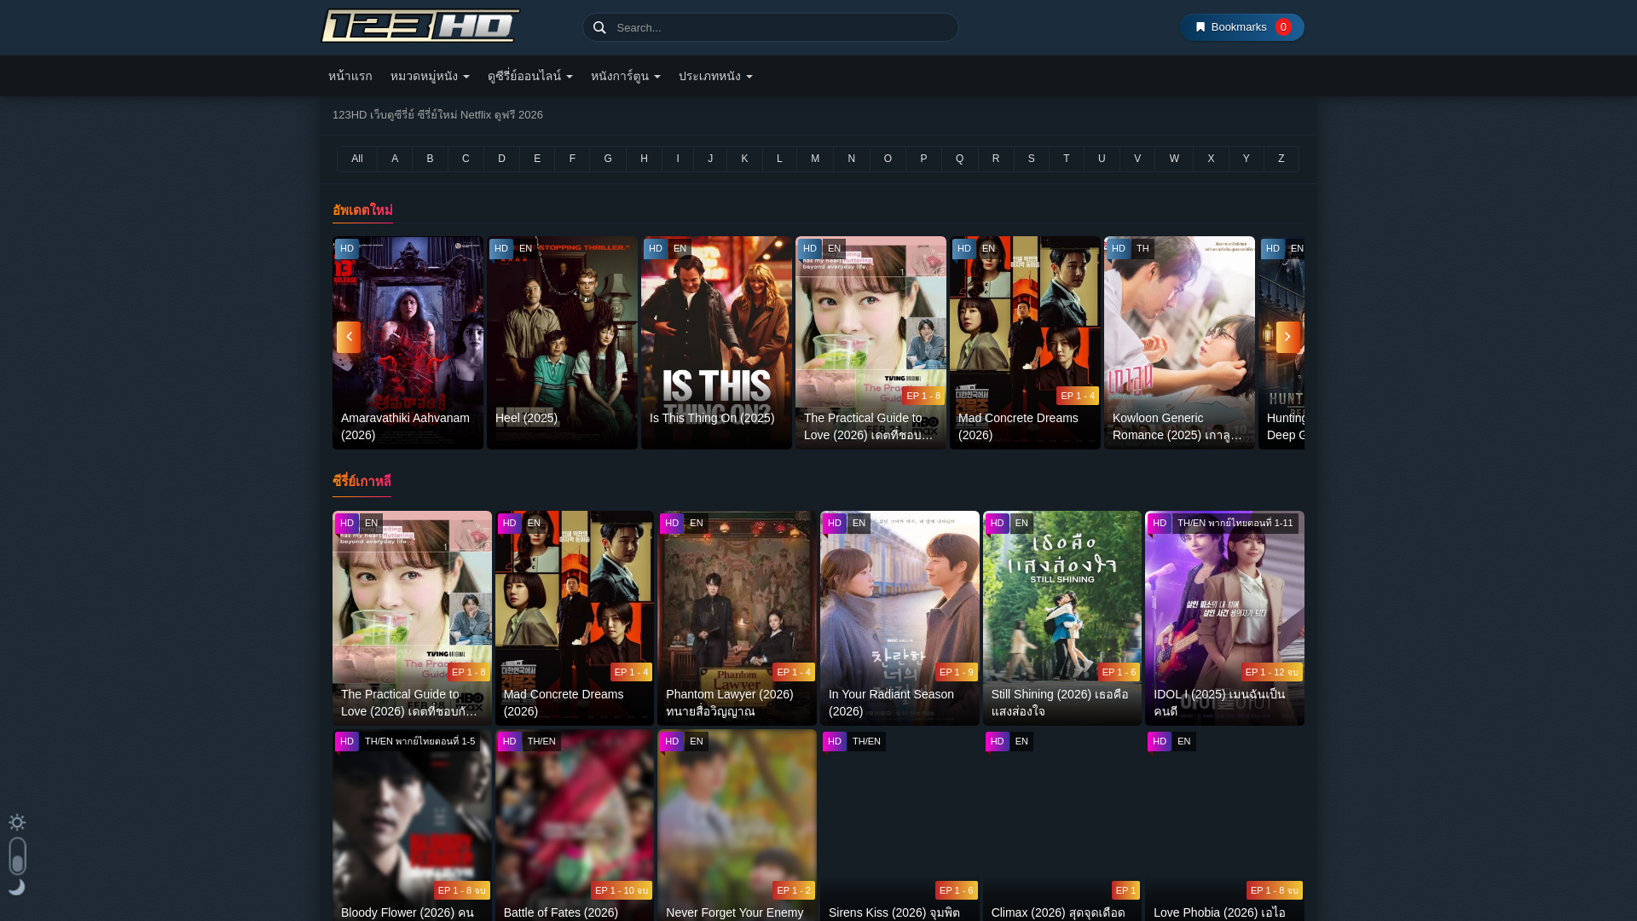Click 123HD เว็บดูซีรี่ย์ page title text
This screenshot has width=1637, height=921.
point(437,115)
